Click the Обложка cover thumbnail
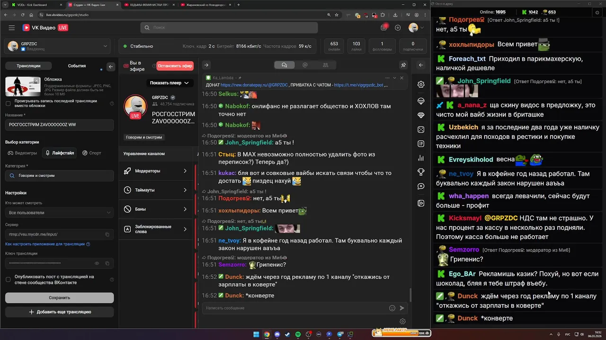The height and width of the screenshot is (340, 606). [x=23, y=86]
